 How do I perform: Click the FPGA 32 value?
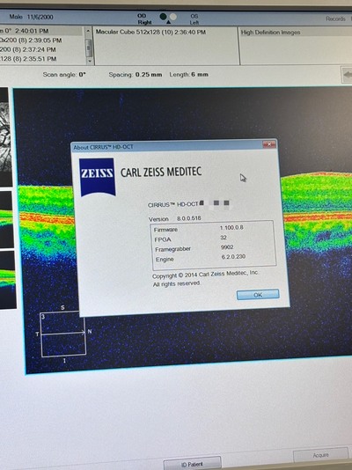pyautogui.click(x=224, y=238)
